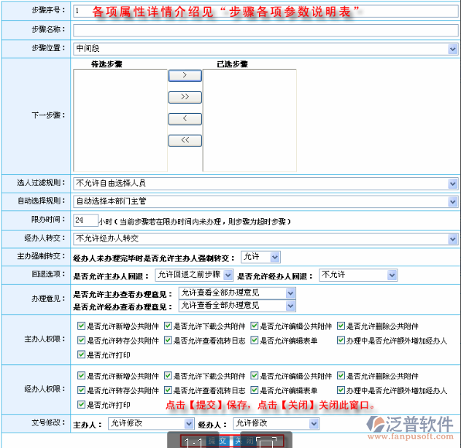461x448 pixels.
Task: Open the 是否允许经办人回退 dropdown
Action: click(x=346, y=275)
